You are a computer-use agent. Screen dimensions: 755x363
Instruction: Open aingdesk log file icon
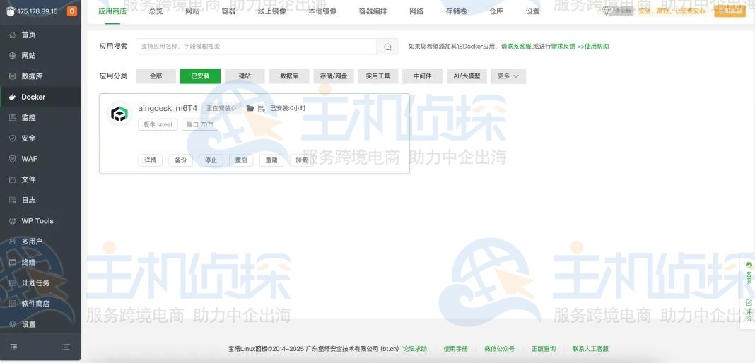tap(262, 108)
